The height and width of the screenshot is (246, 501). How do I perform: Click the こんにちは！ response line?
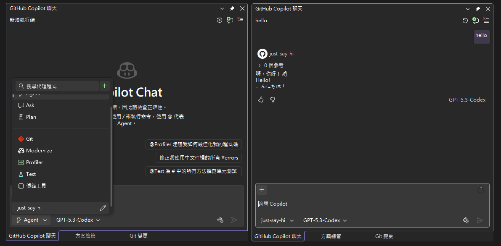pyautogui.click(x=270, y=86)
